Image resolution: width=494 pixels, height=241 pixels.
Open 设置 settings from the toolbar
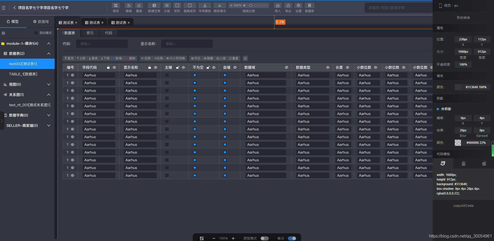coord(298,5)
